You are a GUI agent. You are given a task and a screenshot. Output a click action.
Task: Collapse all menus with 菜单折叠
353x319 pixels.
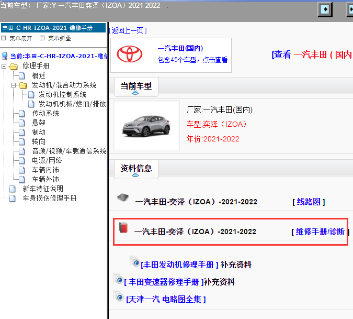point(60,38)
